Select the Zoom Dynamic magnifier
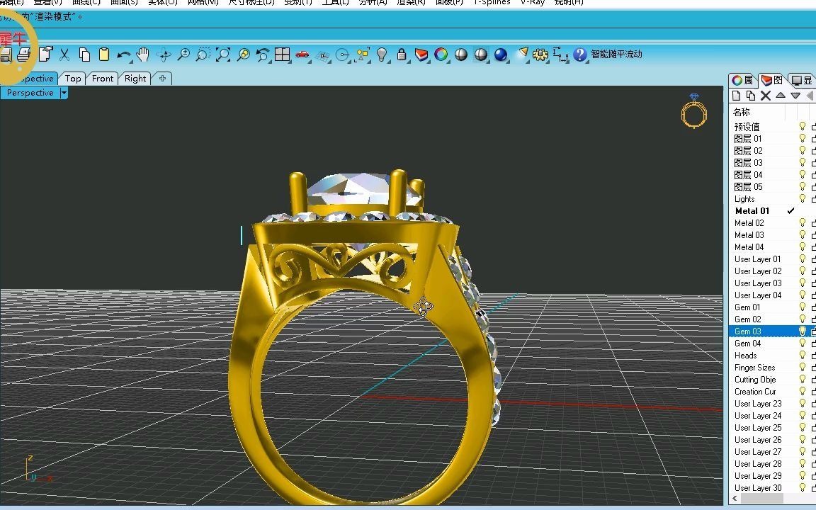This screenshot has width=816, height=510. point(183,54)
